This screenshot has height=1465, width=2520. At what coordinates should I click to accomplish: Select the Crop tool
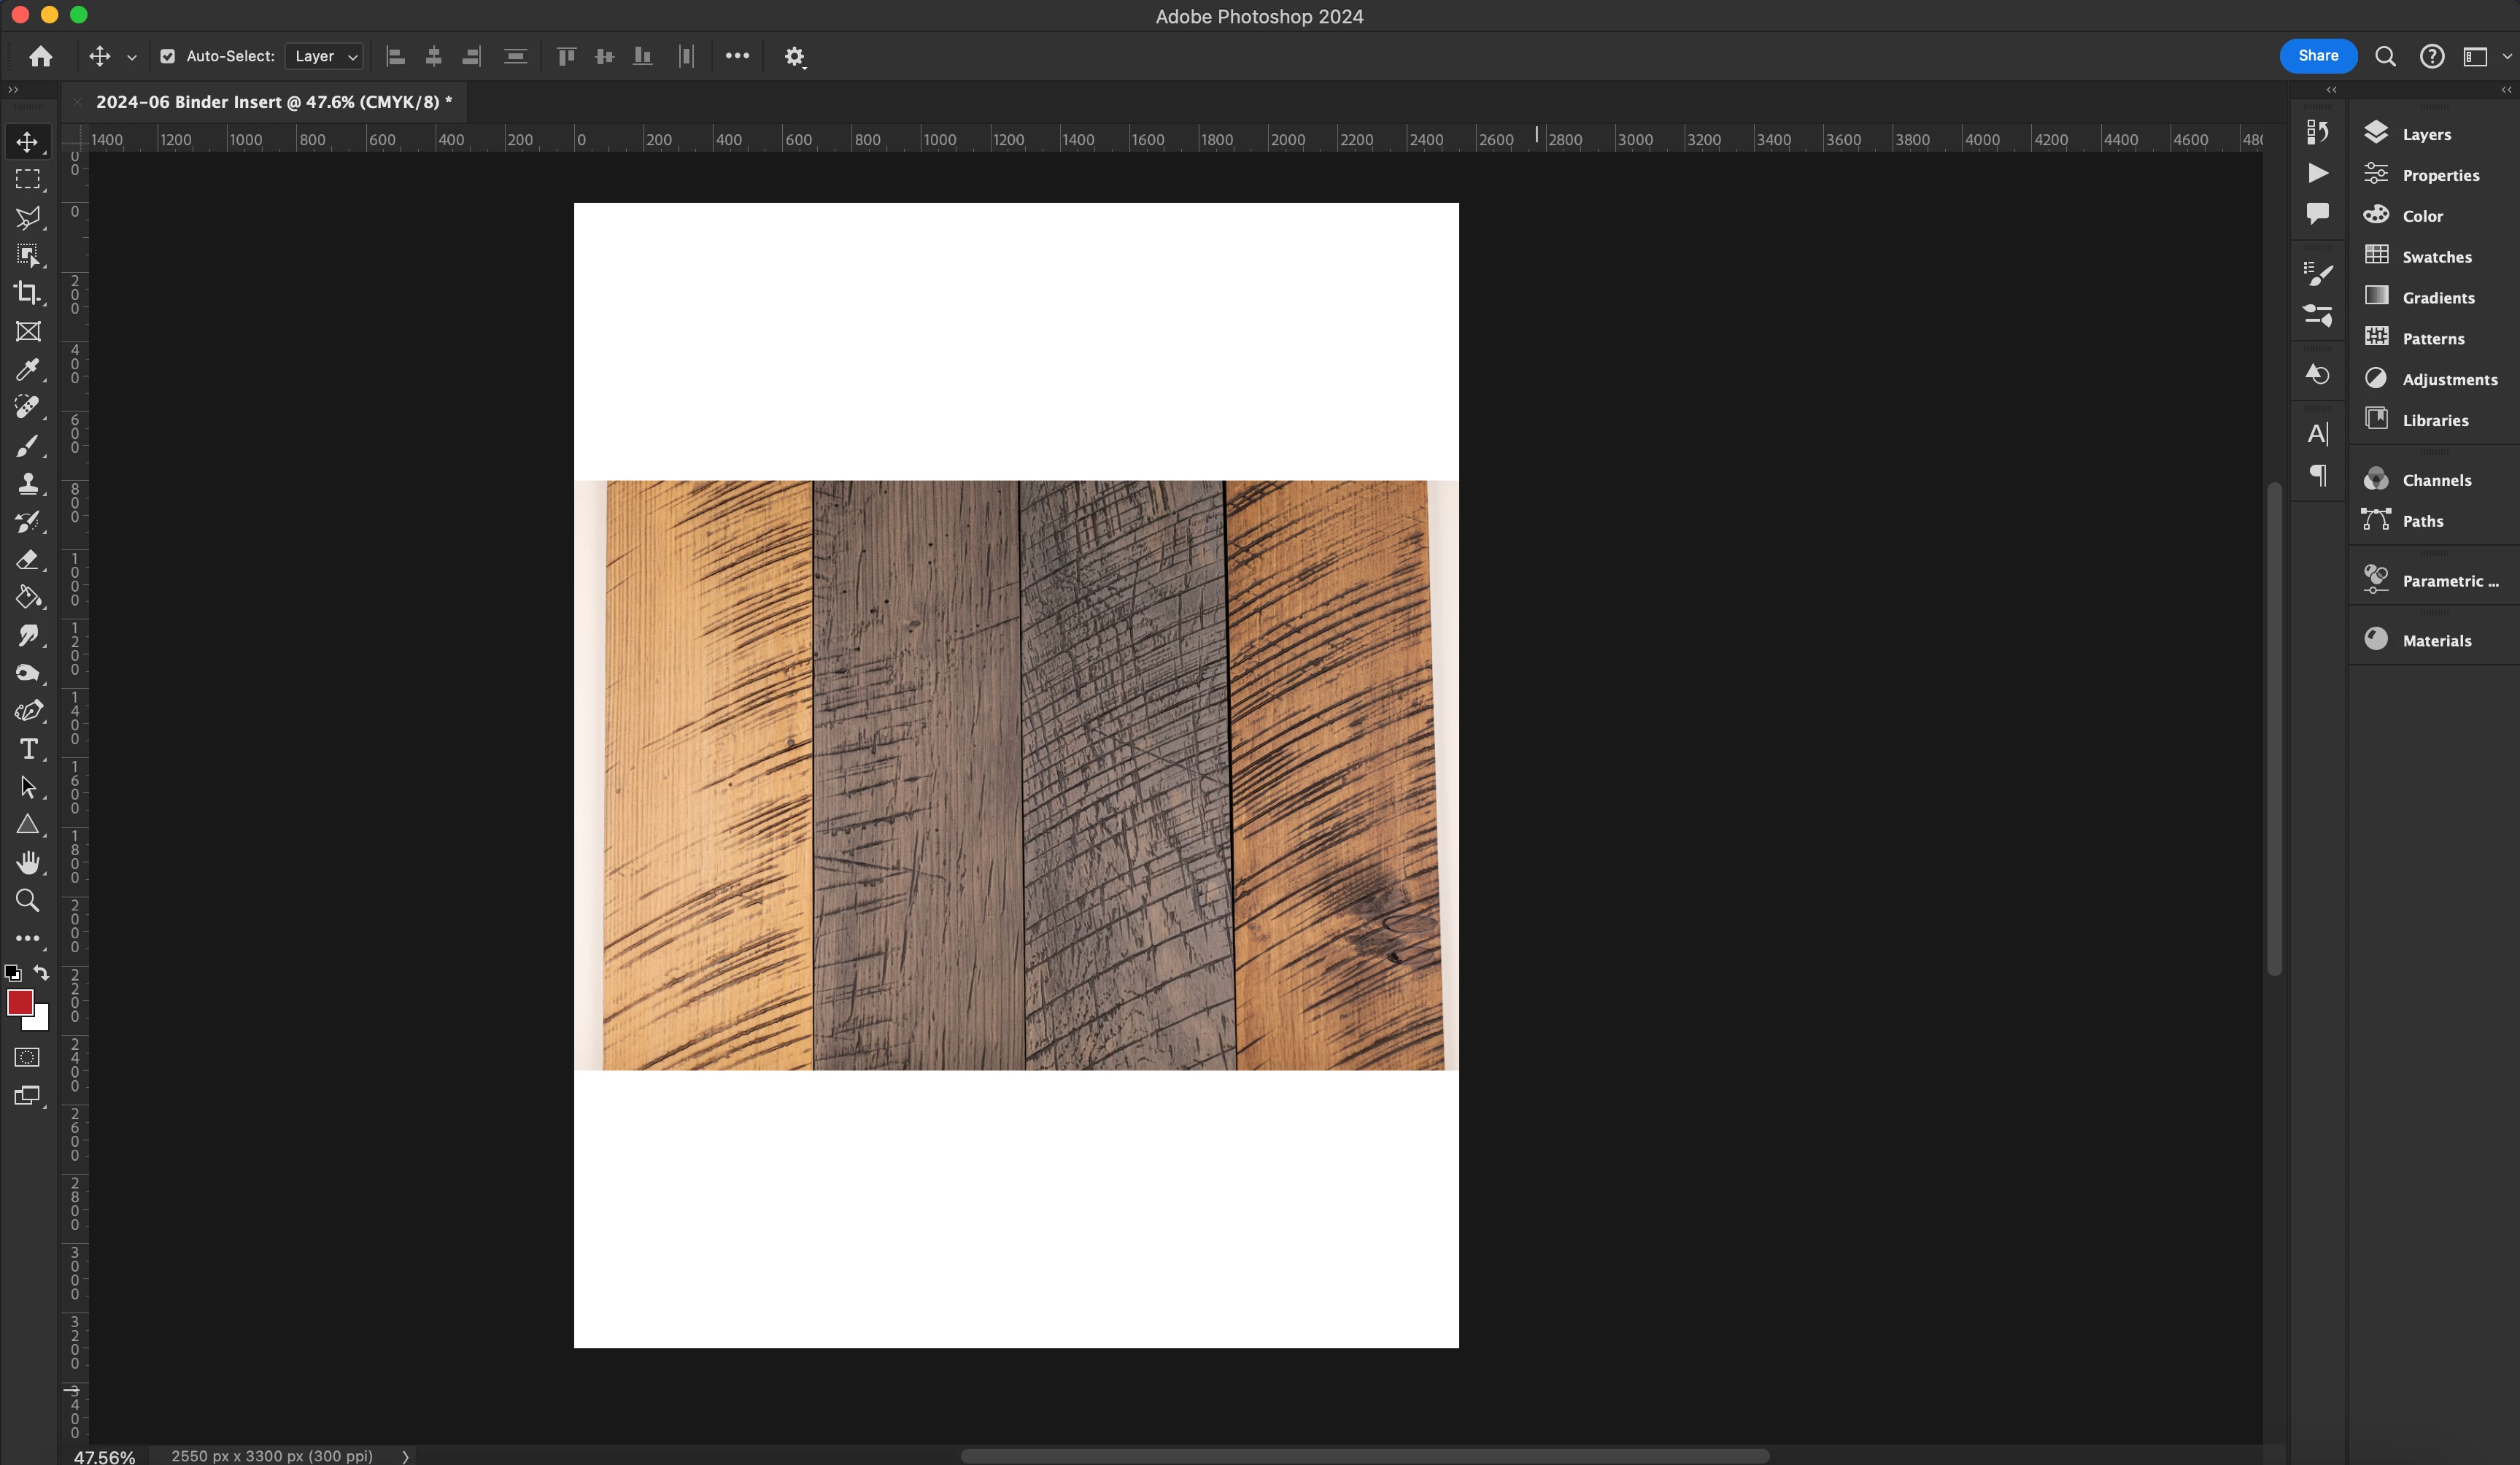click(27, 293)
